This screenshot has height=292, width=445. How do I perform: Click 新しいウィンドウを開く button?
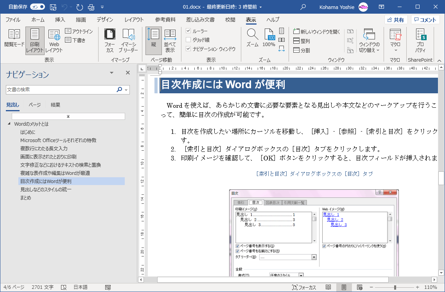click(x=317, y=32)
